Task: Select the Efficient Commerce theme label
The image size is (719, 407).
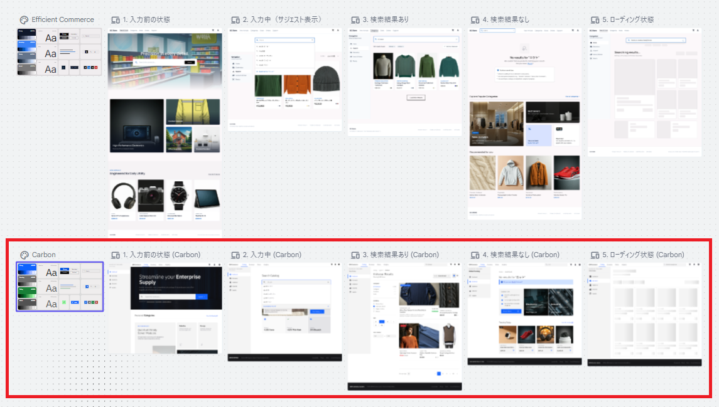Action: (63, 19)
